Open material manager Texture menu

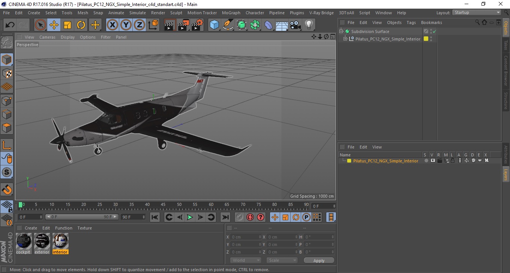(84, 228)
